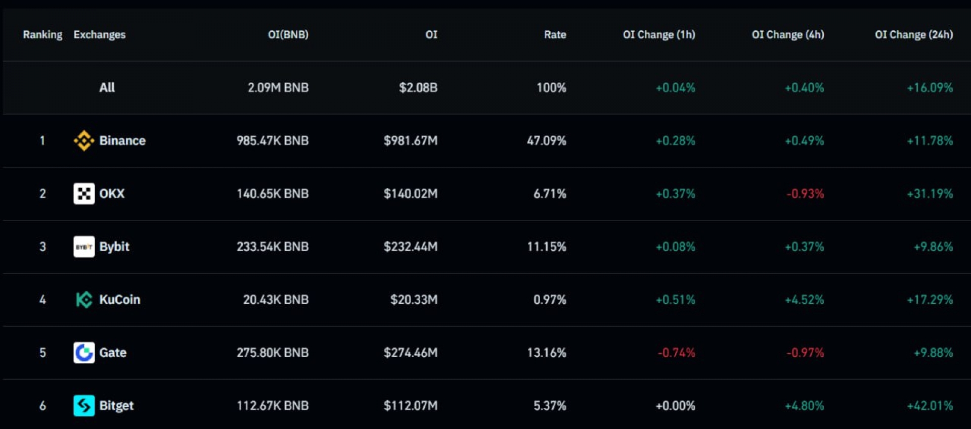The image size is (971, 429).
Task: Click the OKX exchange logo icon
Action: 84,194
